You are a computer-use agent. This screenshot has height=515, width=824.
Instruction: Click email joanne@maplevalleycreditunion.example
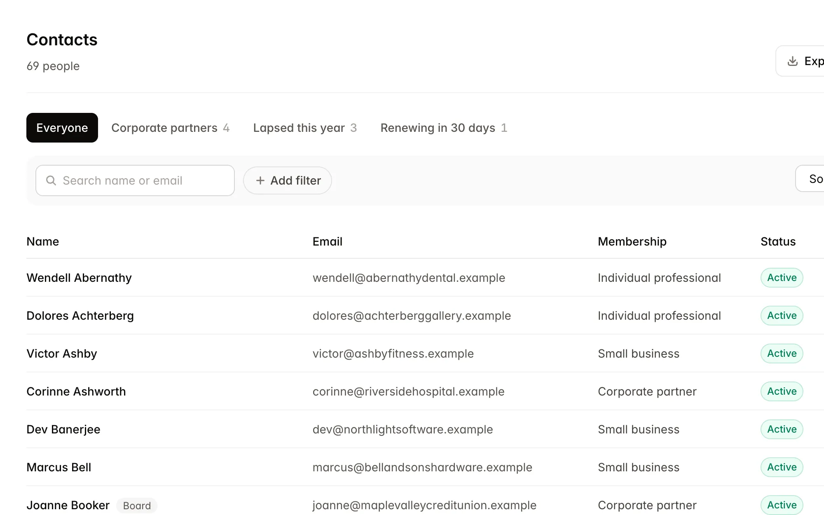[x=424, y=505]
